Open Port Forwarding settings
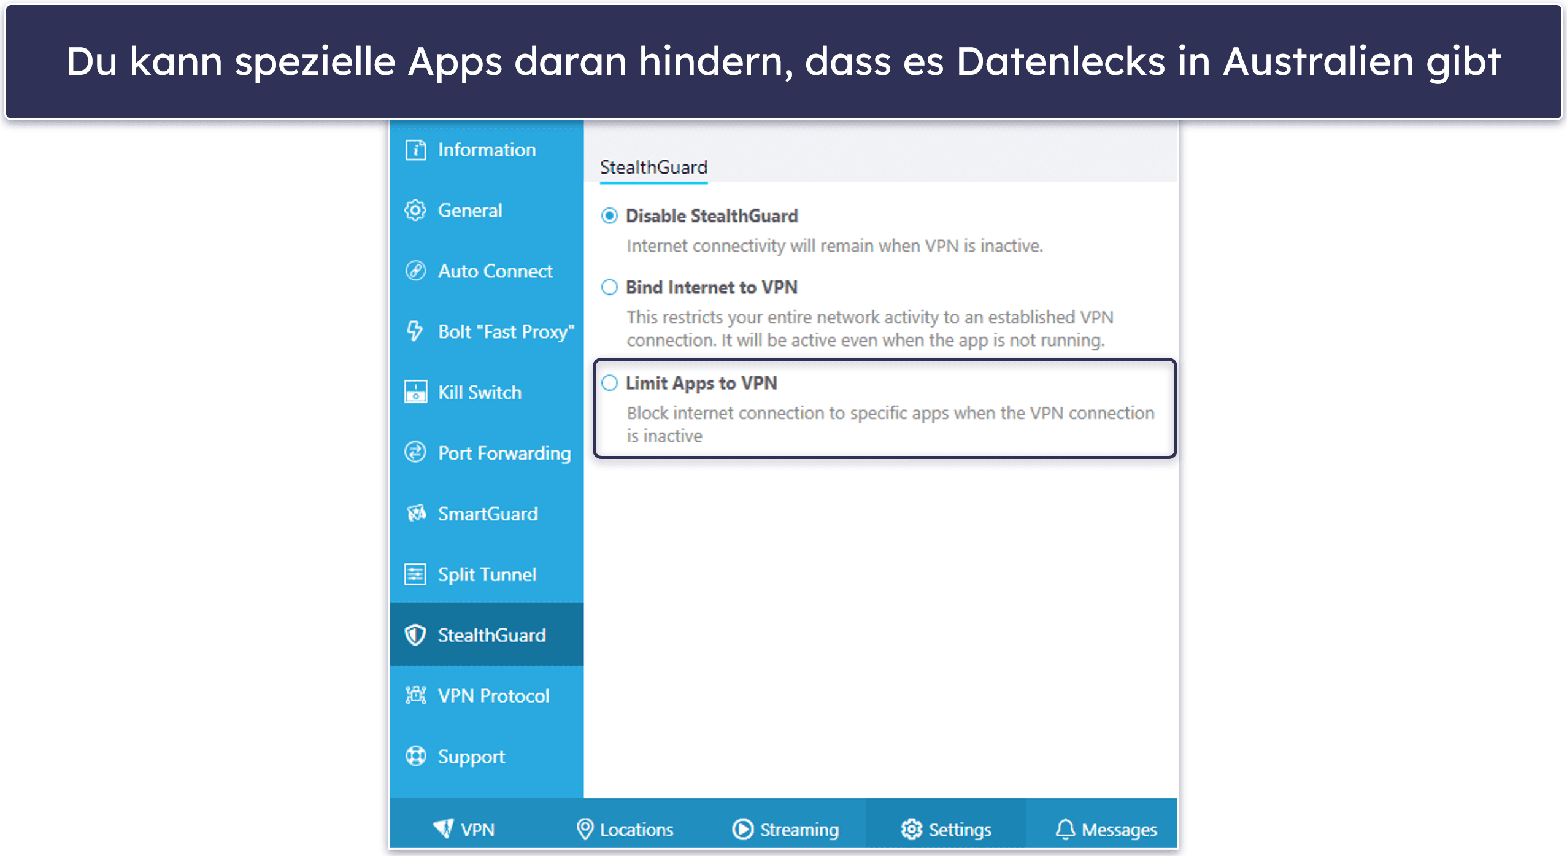The width and height of the screenshot is (1567, 856). pyautogui.click(x=487, y=453)
